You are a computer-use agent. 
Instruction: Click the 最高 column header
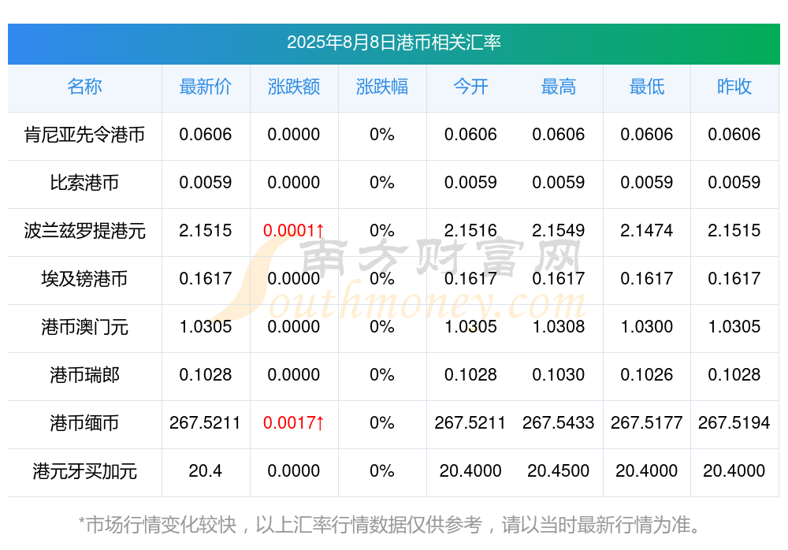coord(559,87)
